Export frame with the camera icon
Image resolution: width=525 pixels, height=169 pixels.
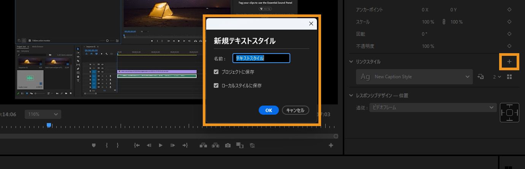[x=228, y=145]
